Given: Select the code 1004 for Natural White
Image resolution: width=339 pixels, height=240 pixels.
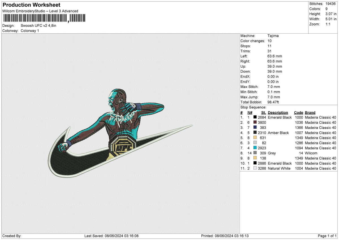Looking at the screenshot, I should [299, 168].
